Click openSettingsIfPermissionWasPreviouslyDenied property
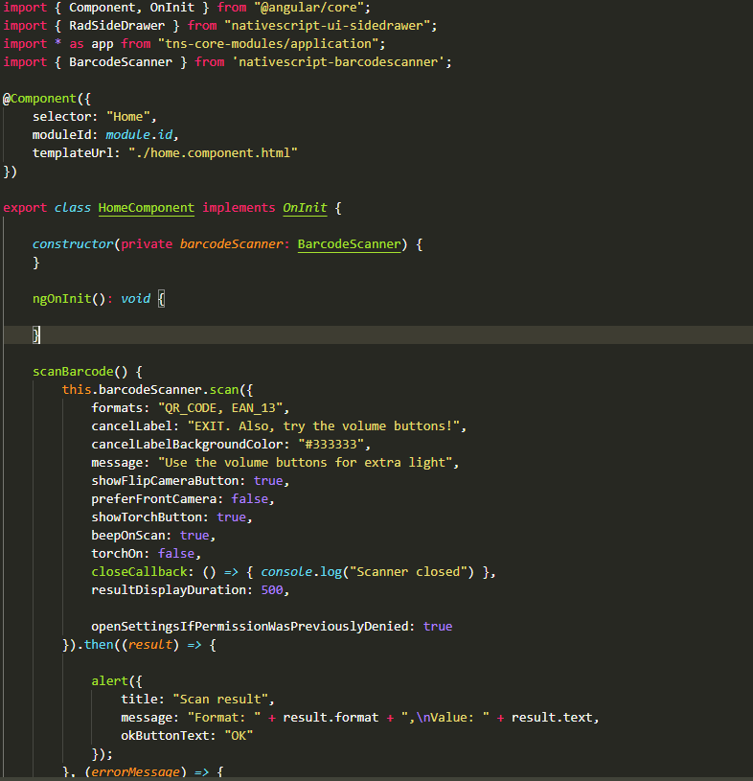The image size is (753, 781). tap(249, 627)
